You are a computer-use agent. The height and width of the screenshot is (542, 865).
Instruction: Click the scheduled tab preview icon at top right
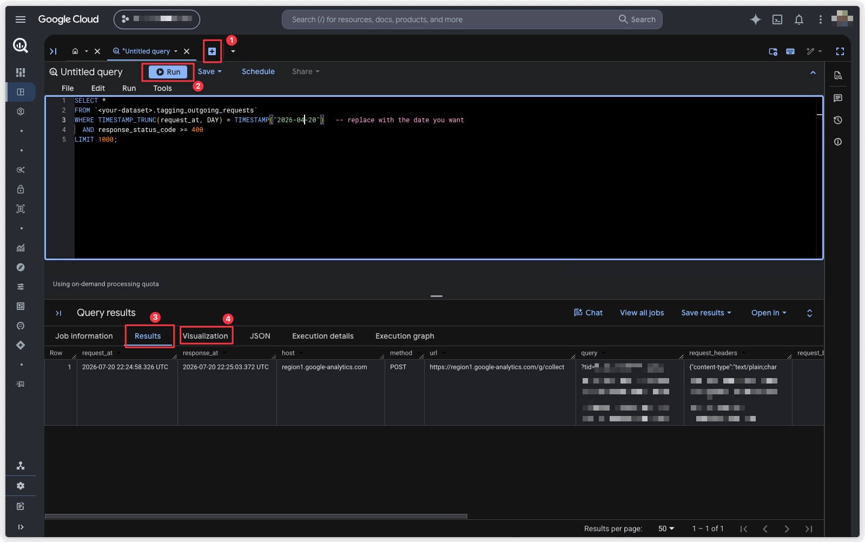point(773,51)
